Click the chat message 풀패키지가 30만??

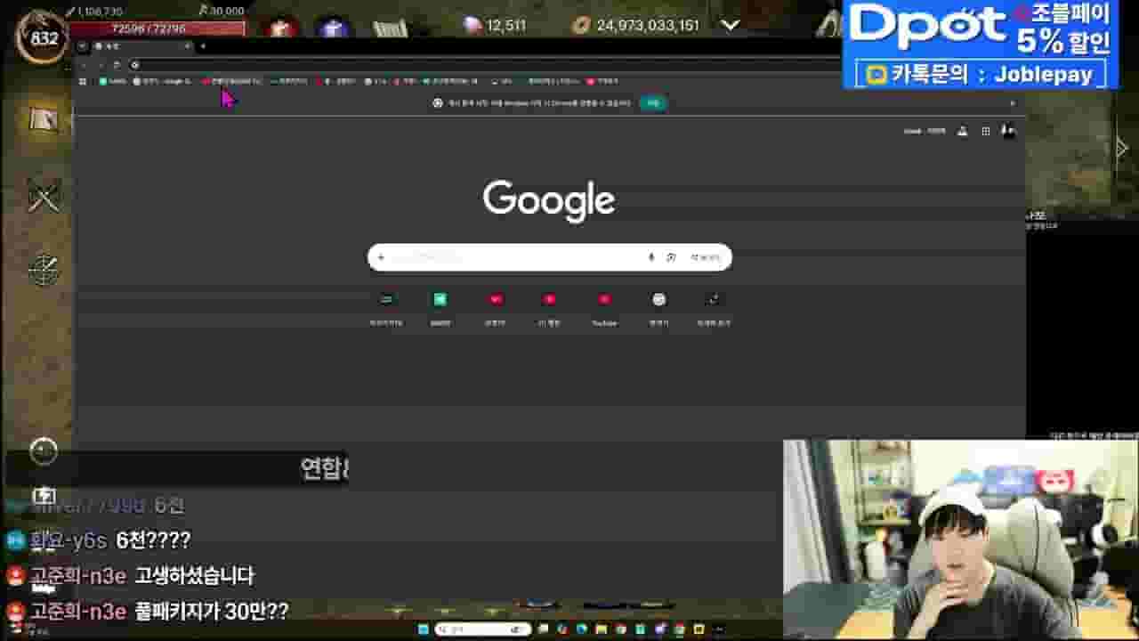[x=212, y=612]
